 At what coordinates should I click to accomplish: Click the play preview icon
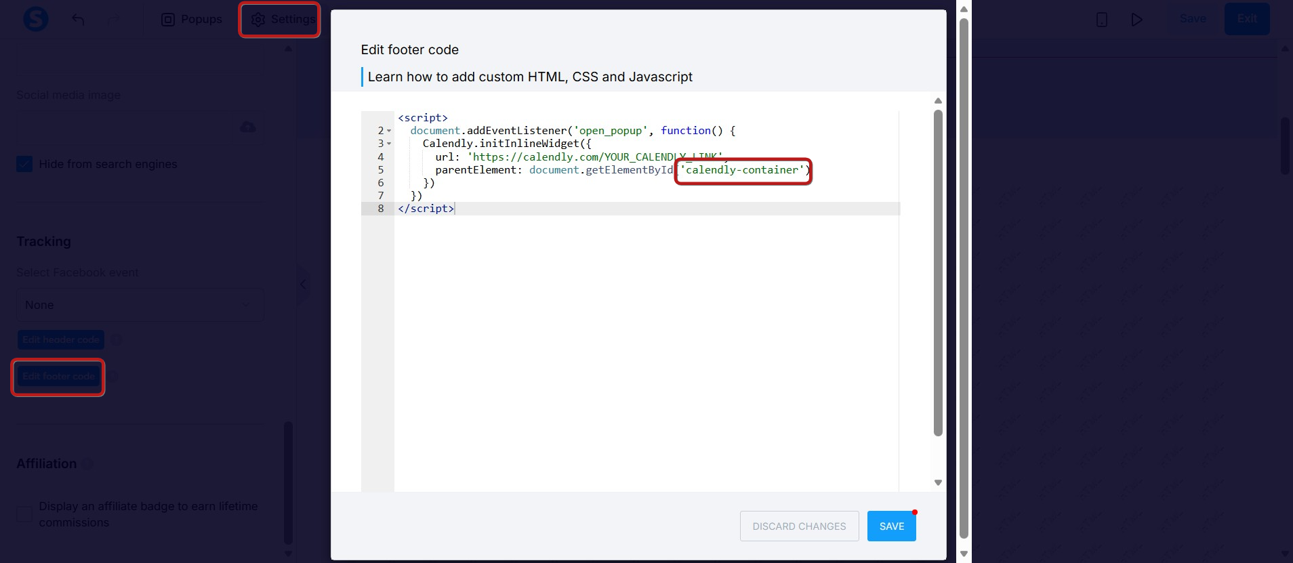point(1137,20)
